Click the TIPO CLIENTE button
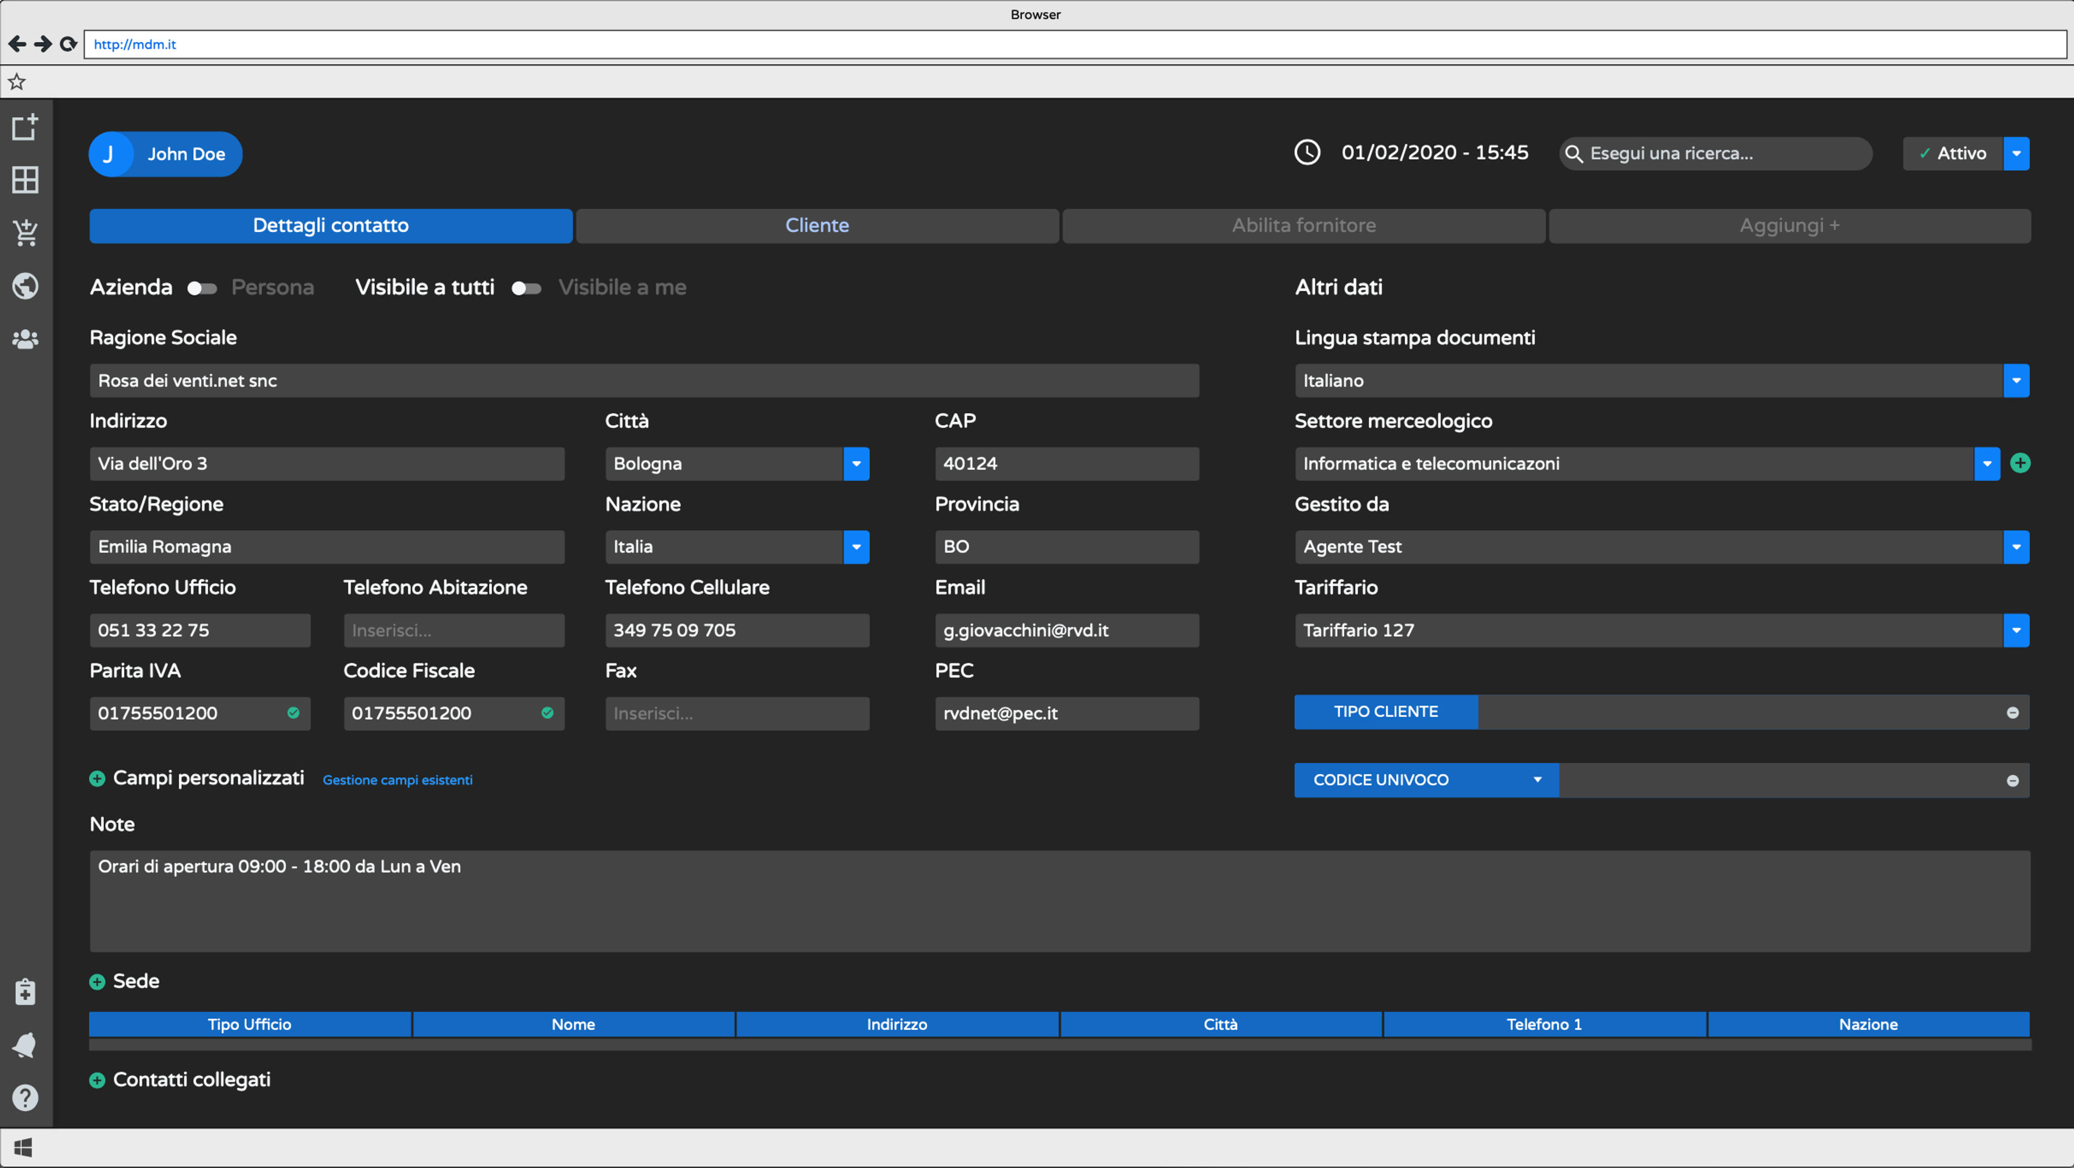This screenshot has width=2074, height=1168. pos(1385,712)
